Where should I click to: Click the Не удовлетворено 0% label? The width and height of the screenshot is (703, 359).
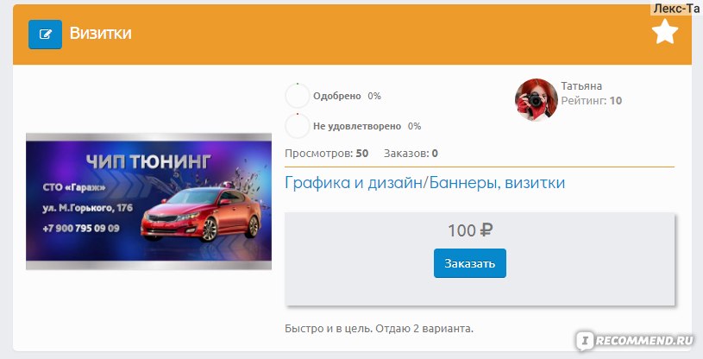point(367,126)
